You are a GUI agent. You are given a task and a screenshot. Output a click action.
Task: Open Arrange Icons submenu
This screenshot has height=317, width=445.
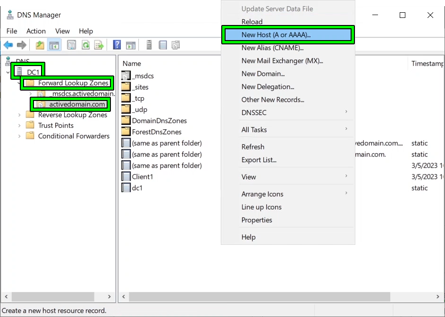tap(288, 194)
